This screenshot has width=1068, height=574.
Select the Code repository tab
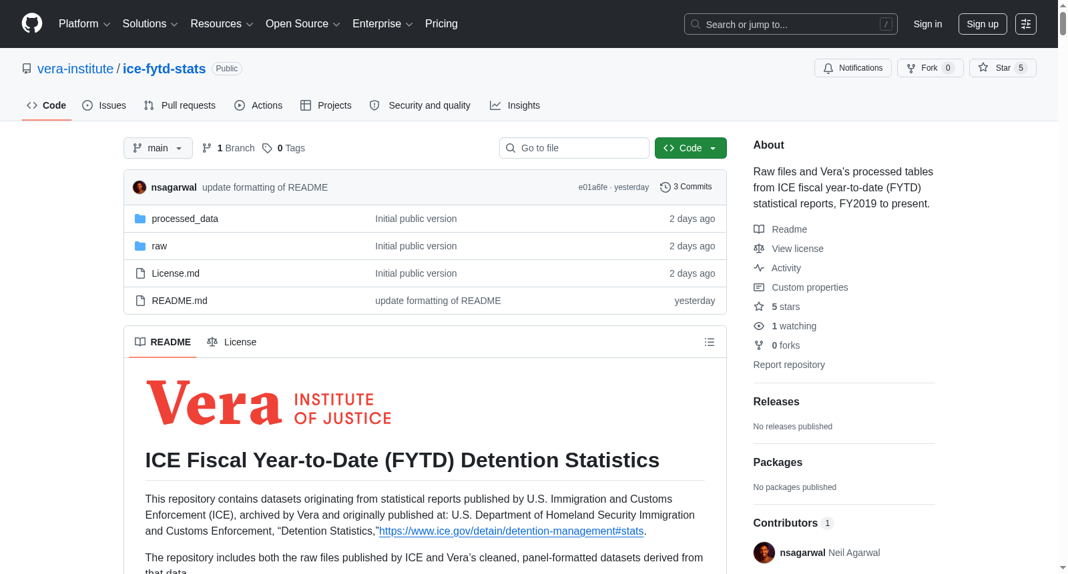(x=47, y=105)
